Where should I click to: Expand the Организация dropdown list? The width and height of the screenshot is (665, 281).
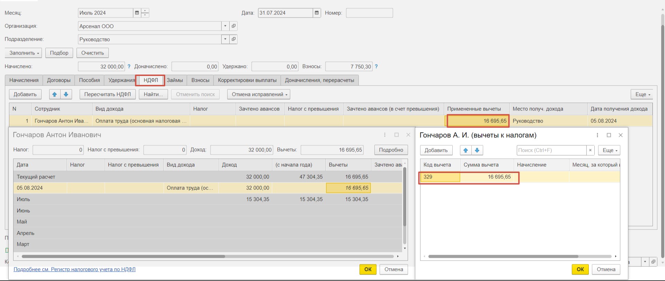pyautogui.click(x=225, y=26)
